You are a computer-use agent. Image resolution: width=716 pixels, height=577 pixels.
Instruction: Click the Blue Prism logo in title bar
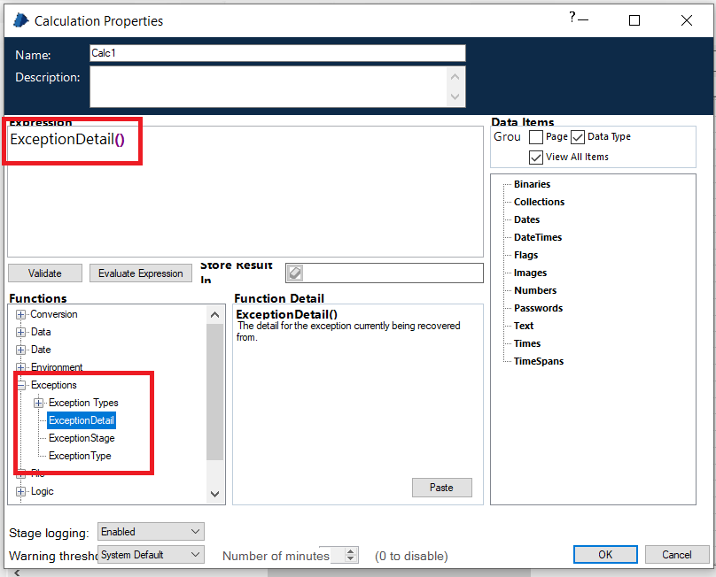20,20
